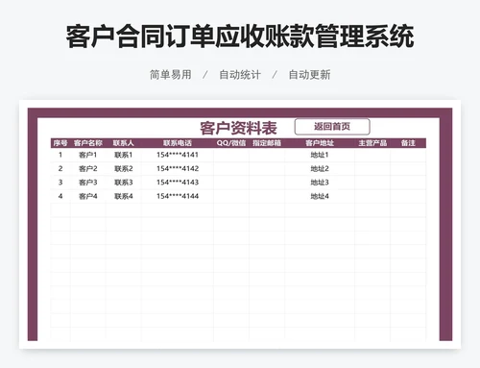Select serial number cell 3
This screenshot has width=480, height=368.
(x=60, y=183)
